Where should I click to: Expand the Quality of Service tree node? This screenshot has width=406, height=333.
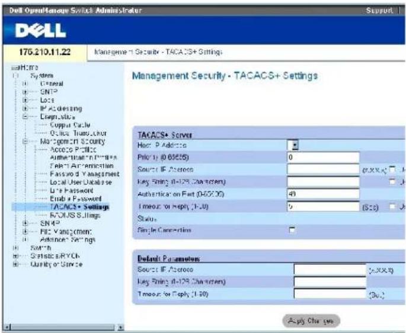tap(16, 264)
